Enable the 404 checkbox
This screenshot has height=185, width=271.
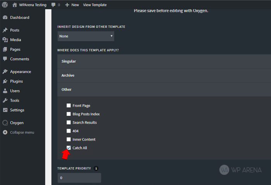[x=69, y=131]
